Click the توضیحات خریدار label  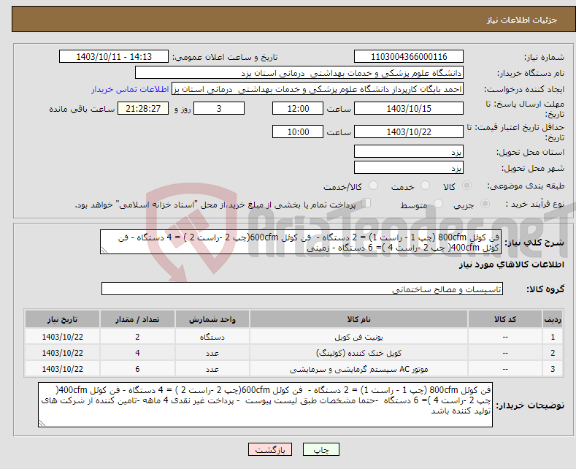[x=530, y=405]
